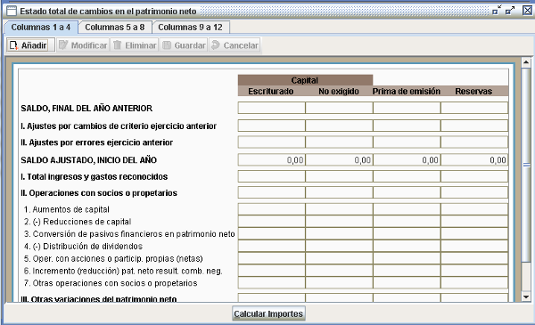The height and width of the screenshot is (325, 535).
Task: Click the Eliminar toolbar button
Action: pos(135,45)
